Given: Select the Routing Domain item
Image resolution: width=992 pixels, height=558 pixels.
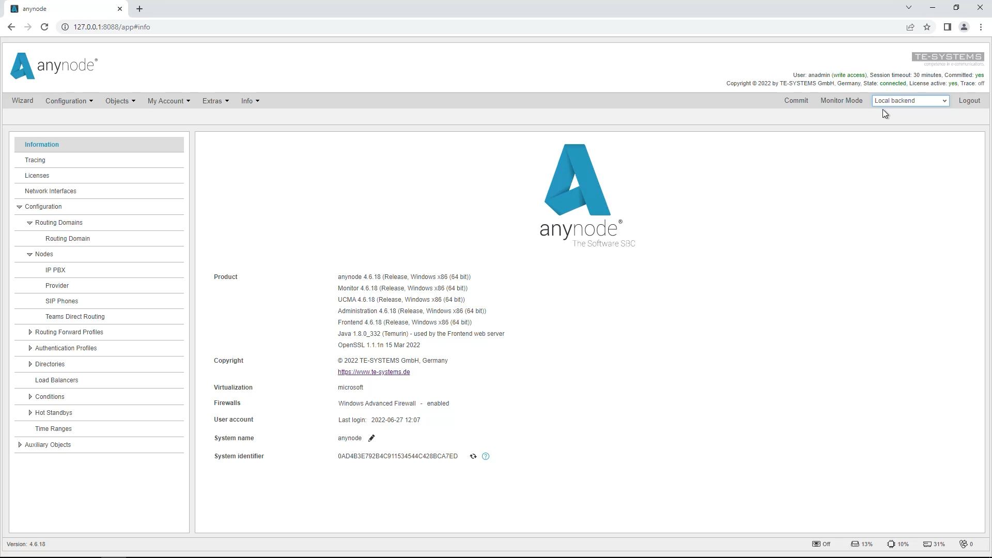Looking at the screenshot, I should click(99, 239).
